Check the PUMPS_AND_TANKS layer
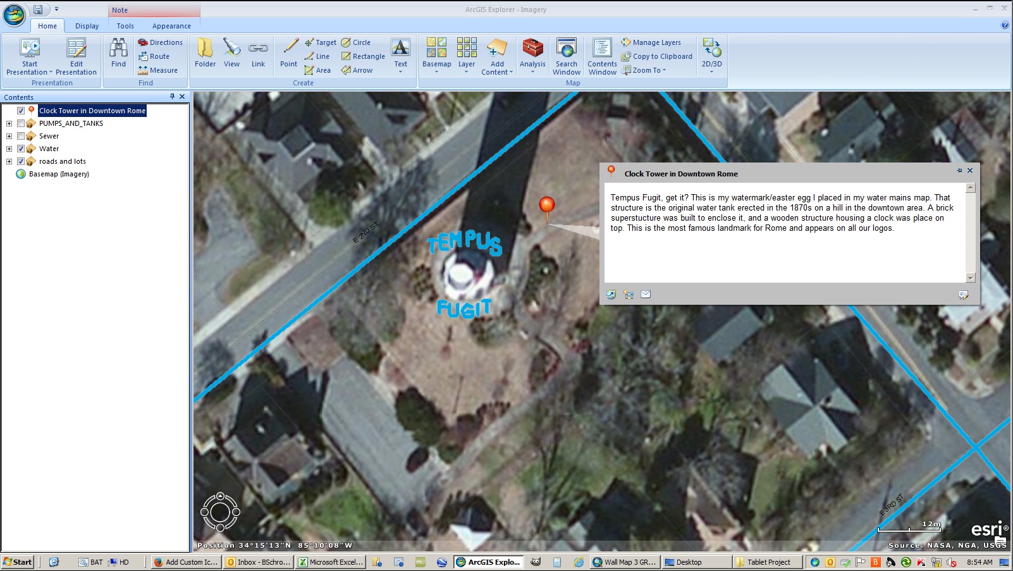The height and width of the screenshot is (571, 1013). [x=21, y=123]
